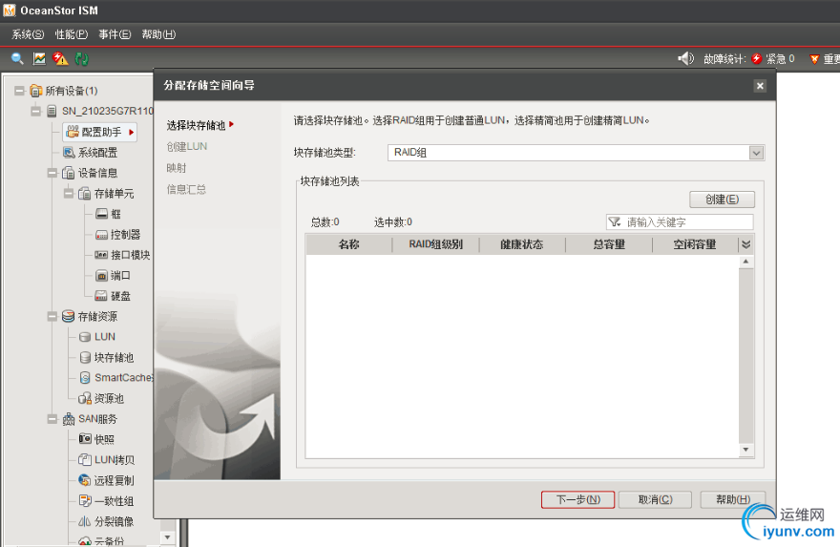
Task: Click the 取消(C) button
Action: click(655, 499)
